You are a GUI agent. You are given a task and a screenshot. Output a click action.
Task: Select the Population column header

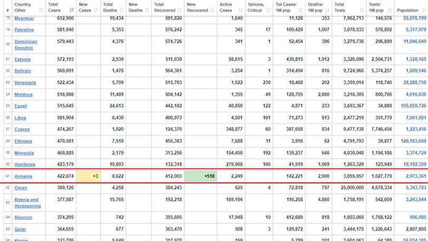407,11
